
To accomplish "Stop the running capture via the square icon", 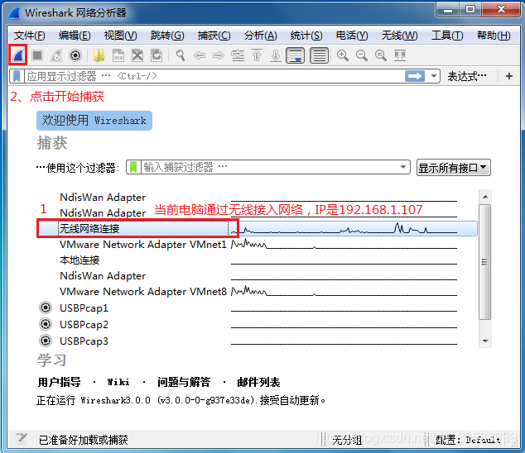I will 37,55.
